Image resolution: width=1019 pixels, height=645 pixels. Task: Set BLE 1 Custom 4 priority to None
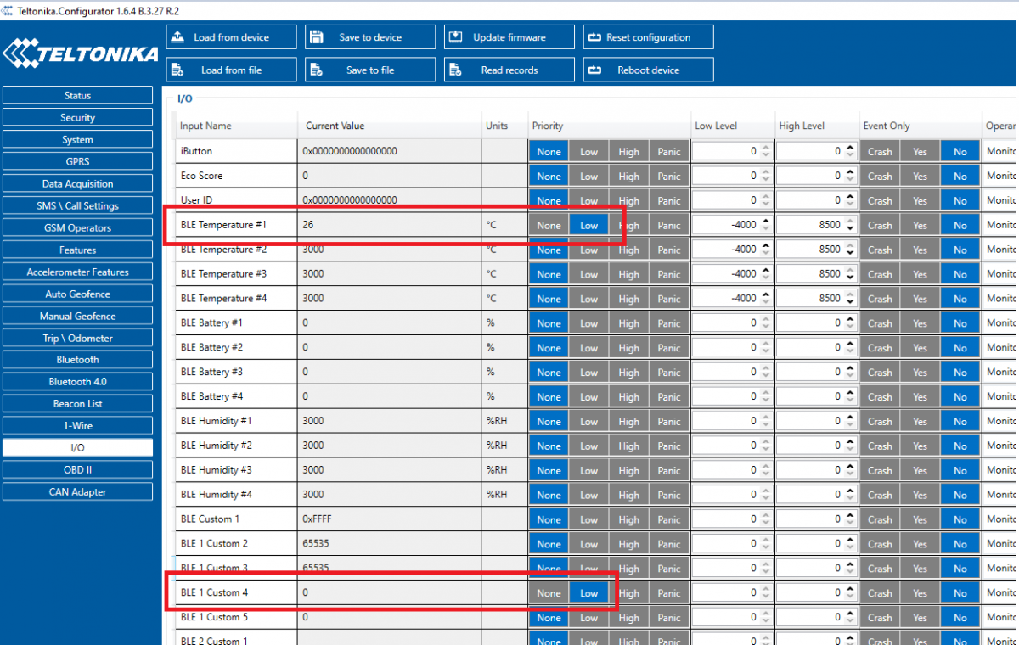pyautogui.click(x=549, y=593)
